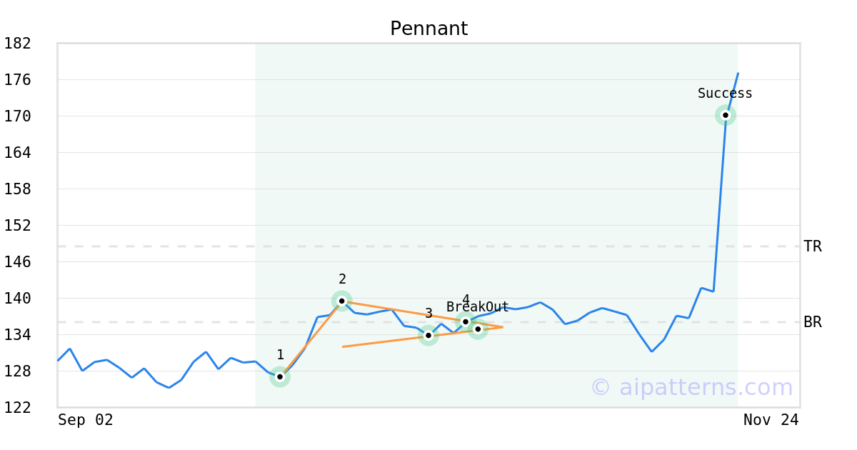Click the 182 y-axis value
The height and width of the screenshot is (450, 857).
pos(18,44)
